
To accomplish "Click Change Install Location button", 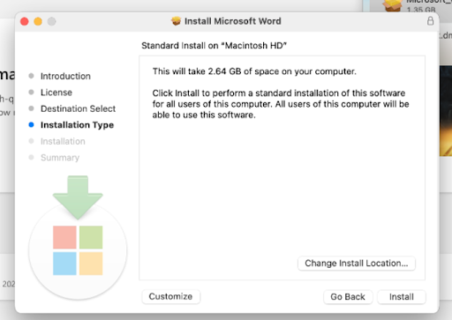I will (x=357, y=263).
